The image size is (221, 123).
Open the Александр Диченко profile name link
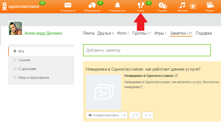click(43, 33)
